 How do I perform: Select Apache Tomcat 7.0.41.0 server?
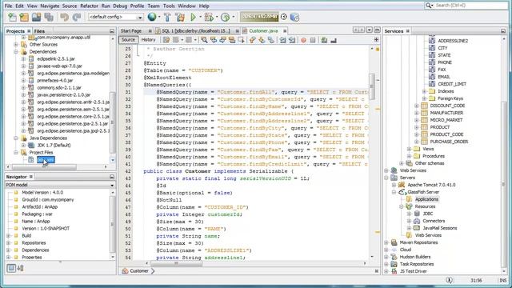(431, 185)
